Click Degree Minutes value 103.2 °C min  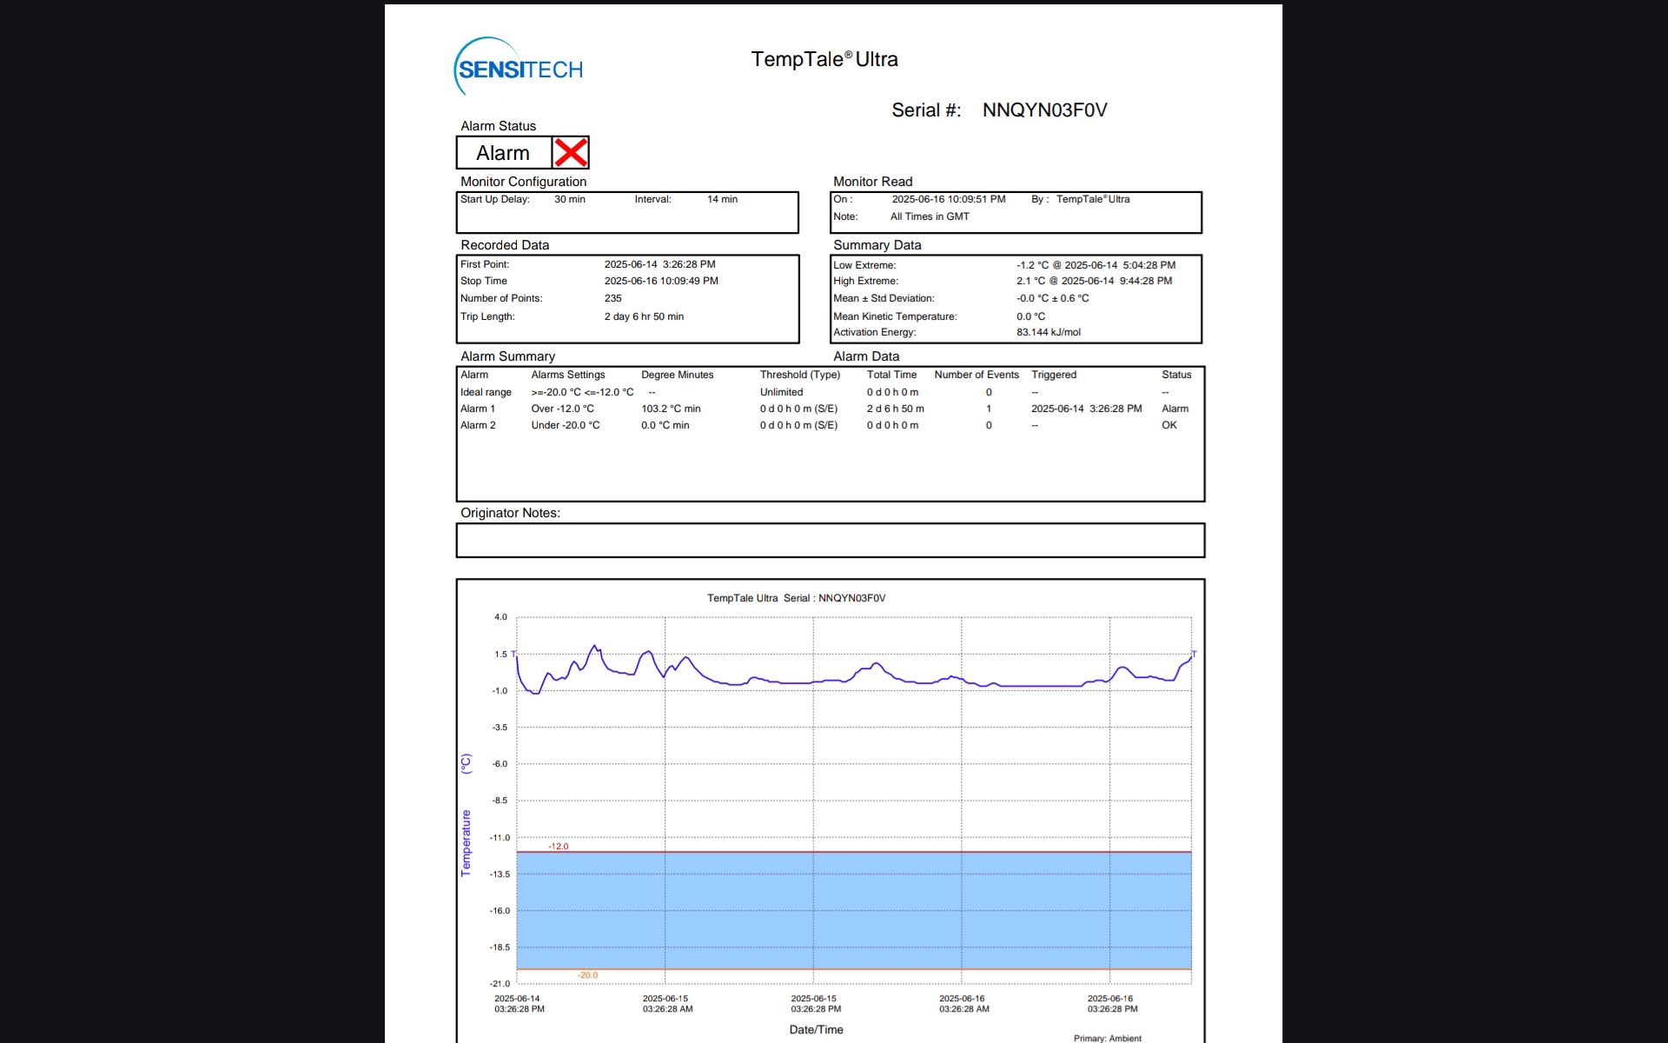[x=671, y=409]
